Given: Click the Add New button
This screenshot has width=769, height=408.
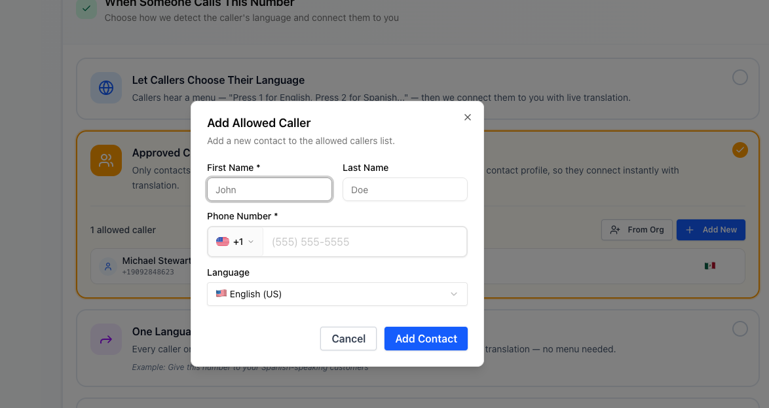Looking at the screenshot, I should coord(711,230).
